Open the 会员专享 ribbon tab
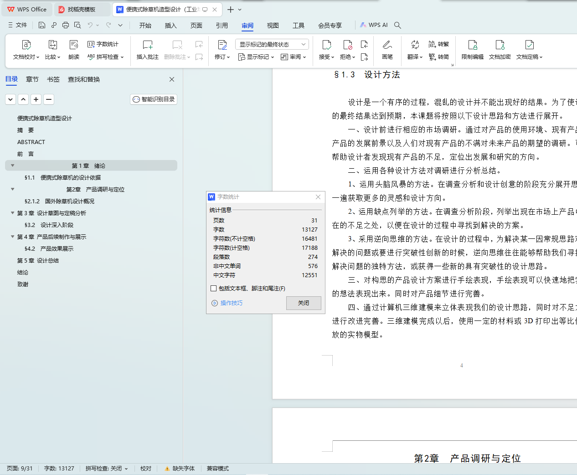 [330, 26]
